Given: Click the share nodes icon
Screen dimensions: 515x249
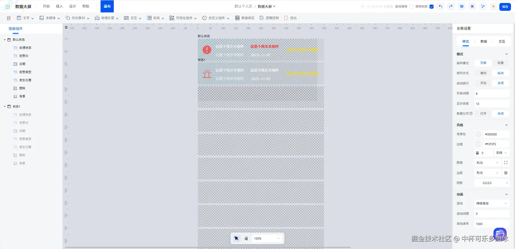Looking at the screenshot, I should 483,6.
